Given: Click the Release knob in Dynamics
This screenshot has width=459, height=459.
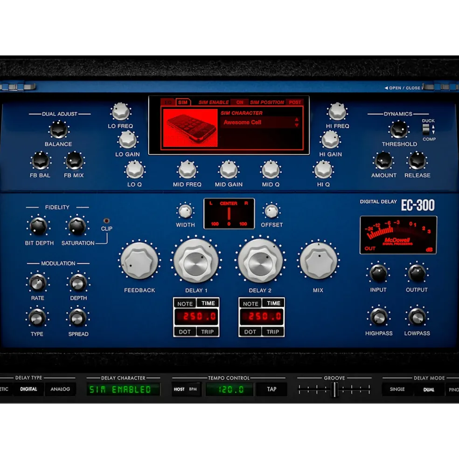Looking at the screenshot, I should pyautogui.click(x=417, y=161).
